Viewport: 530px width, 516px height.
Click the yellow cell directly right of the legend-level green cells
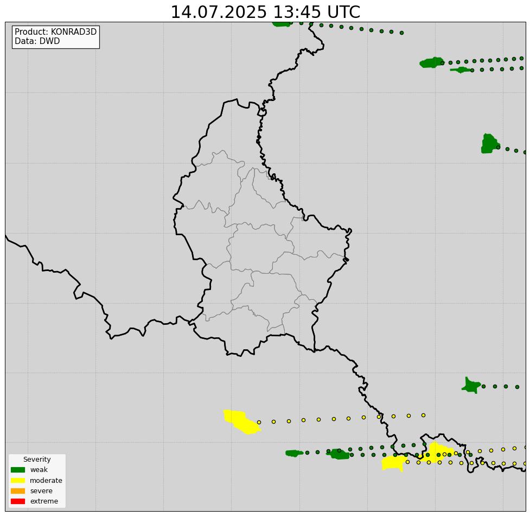[x=393, y=463]
